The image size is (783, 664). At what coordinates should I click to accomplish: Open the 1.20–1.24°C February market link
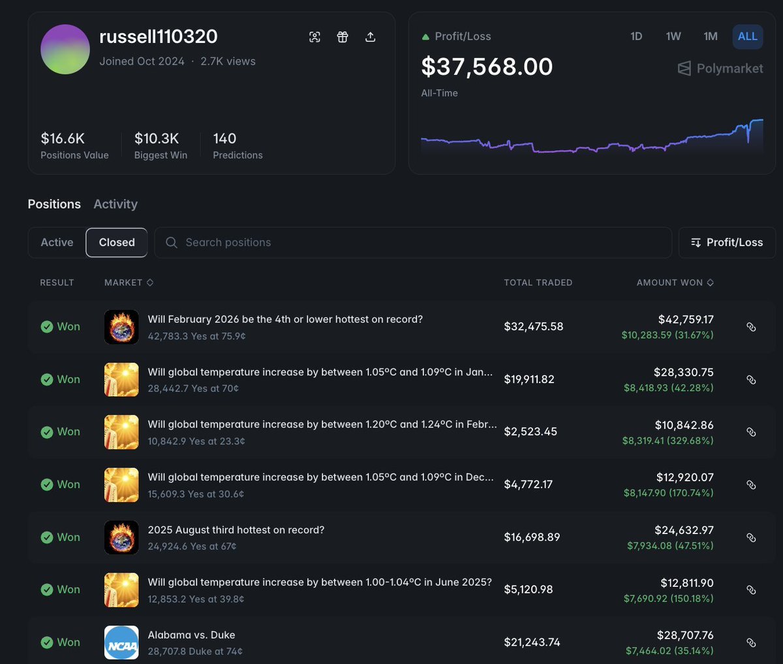pos(322,424)
